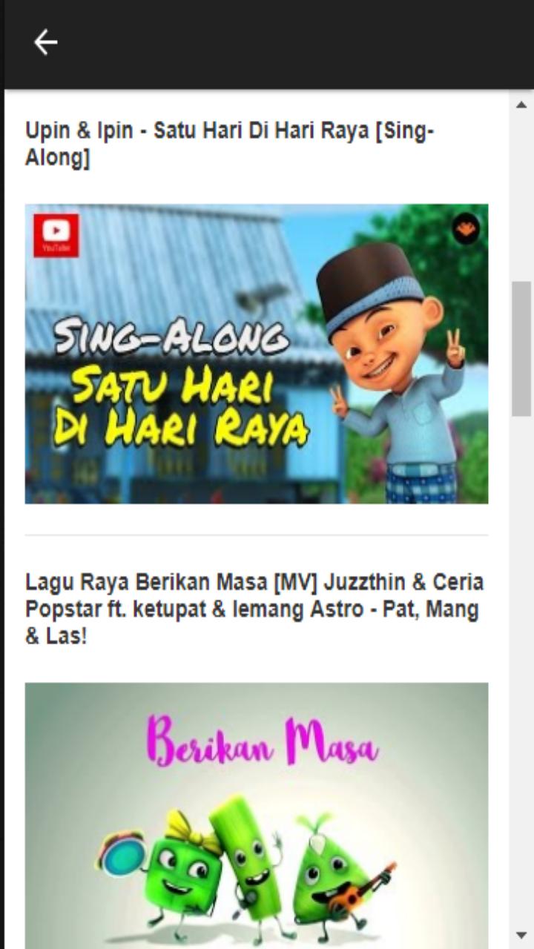Click the round channel badge on Upin thumbnail
534x949 pixels.
pos(466,229)
